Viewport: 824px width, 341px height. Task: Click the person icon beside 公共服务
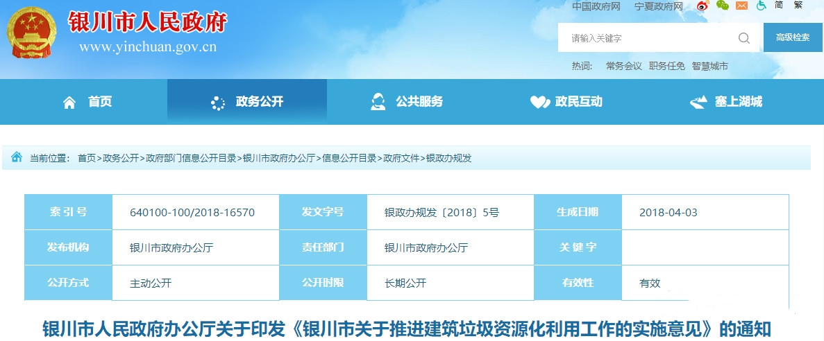378,101
